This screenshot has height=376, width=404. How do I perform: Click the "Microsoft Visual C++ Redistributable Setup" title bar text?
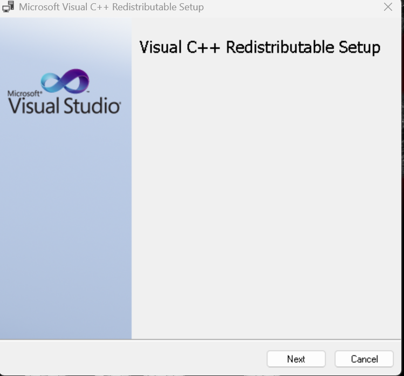point(111,8)
